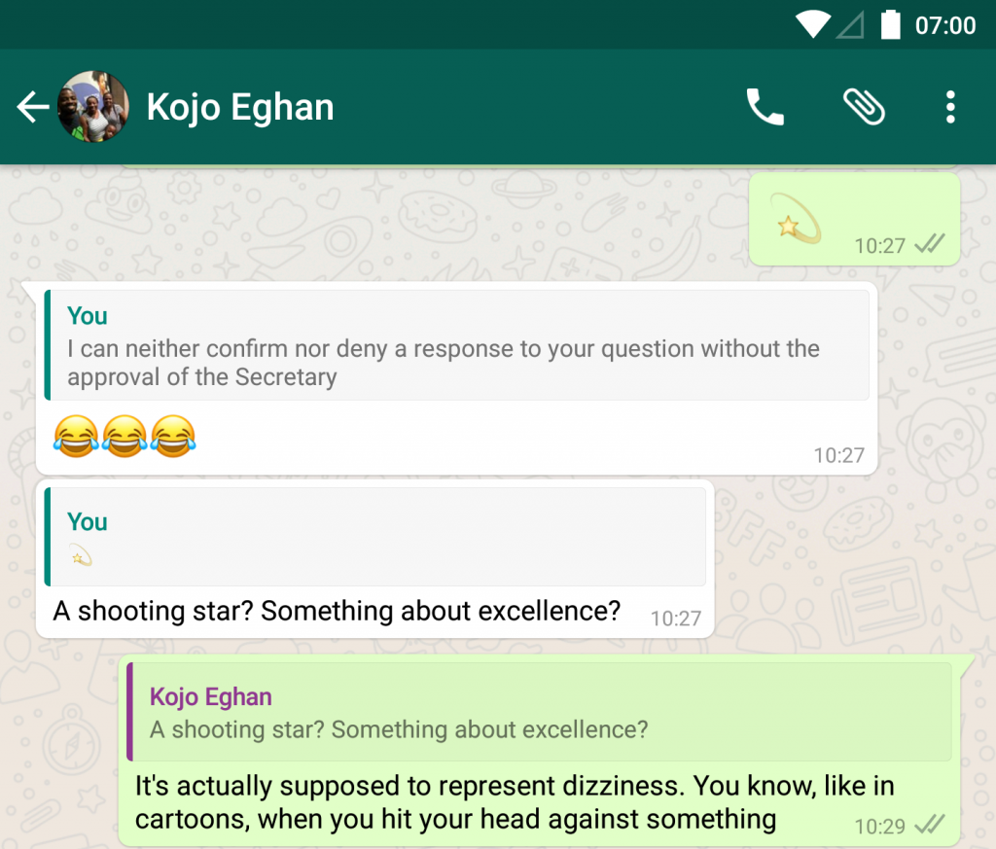The image size is (996, 849).
Task: Tap the 07:00 clock in status bar
Action: pos(945,25)
